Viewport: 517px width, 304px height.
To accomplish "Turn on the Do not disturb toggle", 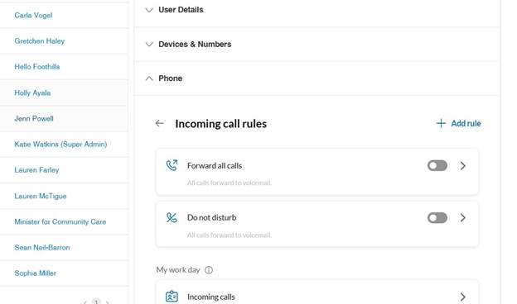I will pos(437,217).
